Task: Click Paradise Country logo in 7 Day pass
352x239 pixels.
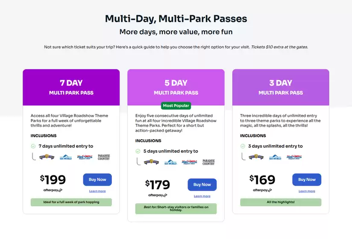Action: pos(103,157)
